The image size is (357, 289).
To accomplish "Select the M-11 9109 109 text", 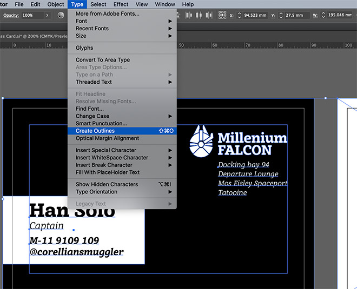I will pos(64,240).
